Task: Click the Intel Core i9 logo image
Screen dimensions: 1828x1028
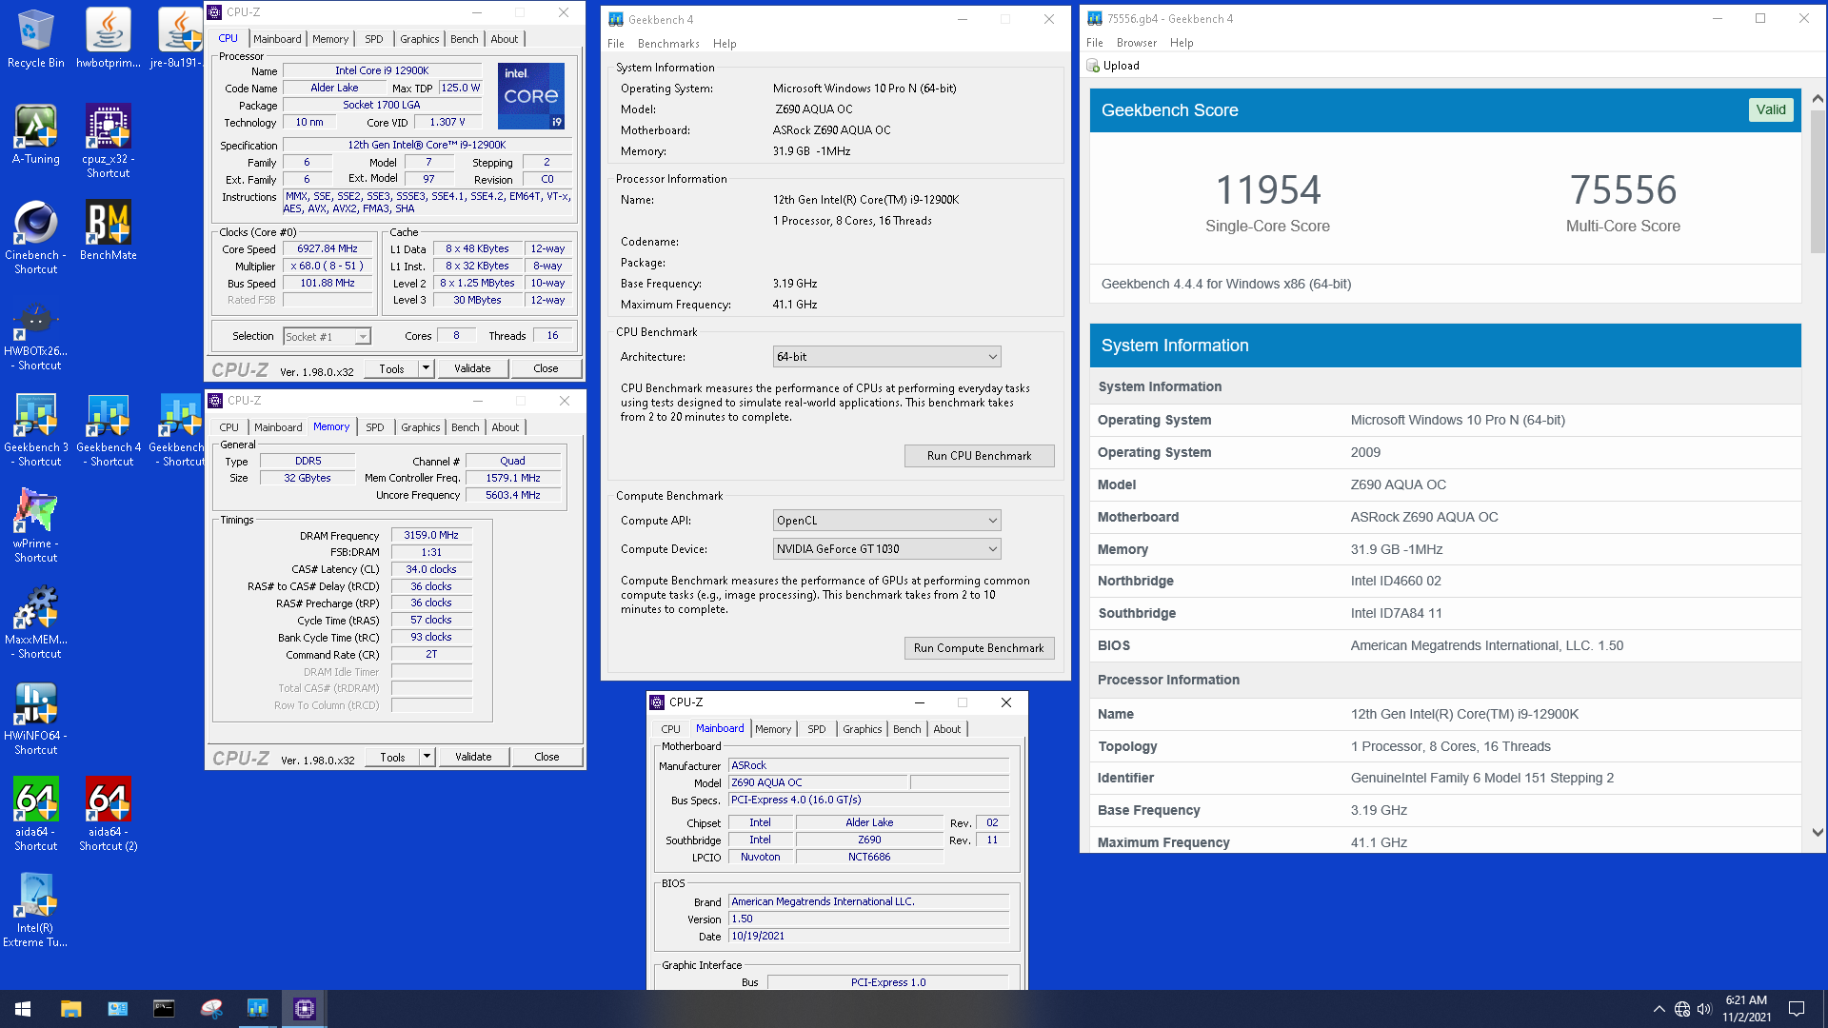Action: point(531,96)
